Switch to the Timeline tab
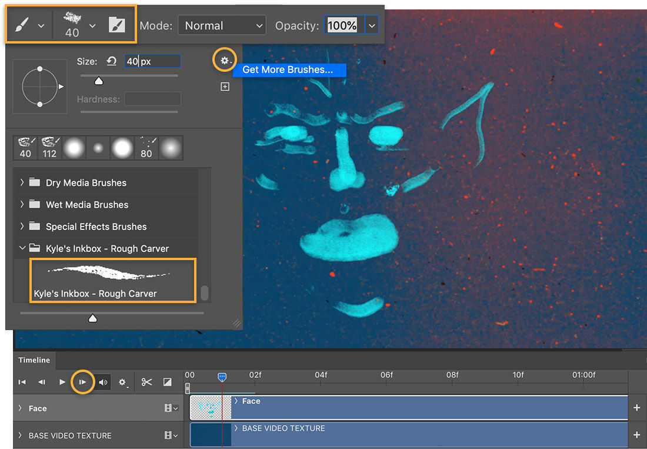 [34, 360]
